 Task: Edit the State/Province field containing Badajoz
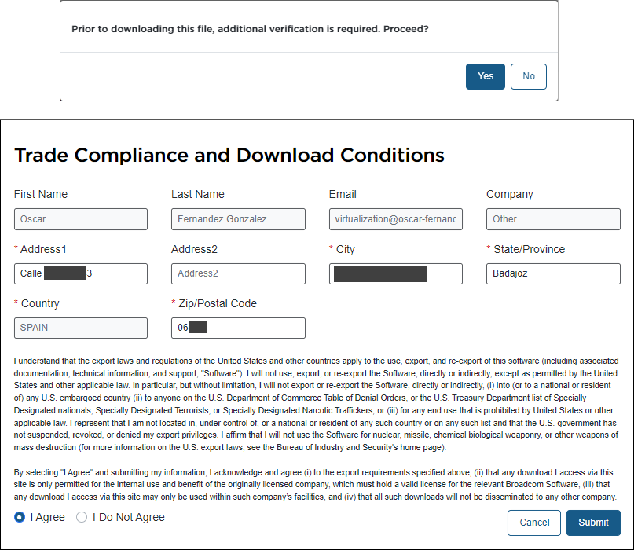(x=553, y=273)
